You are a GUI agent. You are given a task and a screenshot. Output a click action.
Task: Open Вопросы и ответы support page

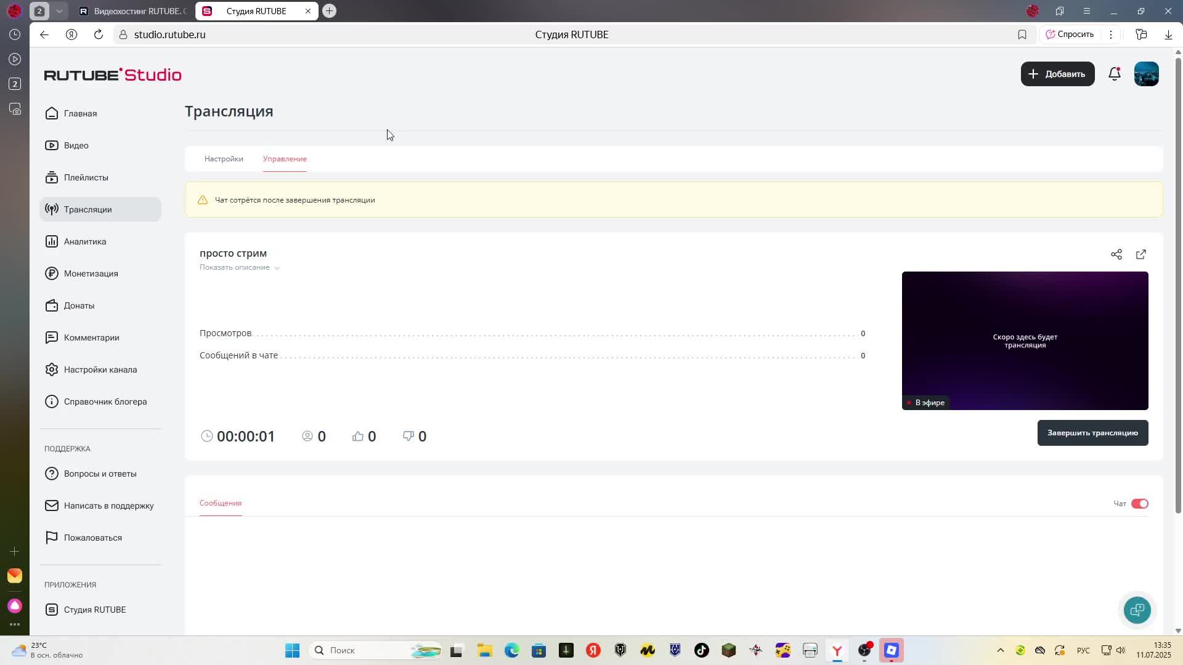100,474
